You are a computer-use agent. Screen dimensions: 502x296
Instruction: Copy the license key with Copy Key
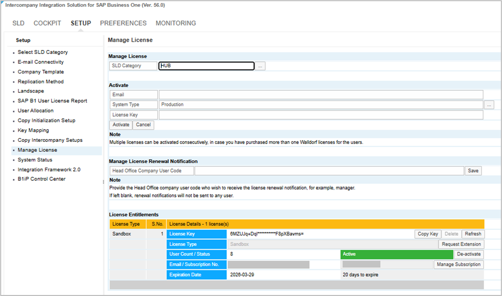(x=427, y=234)
